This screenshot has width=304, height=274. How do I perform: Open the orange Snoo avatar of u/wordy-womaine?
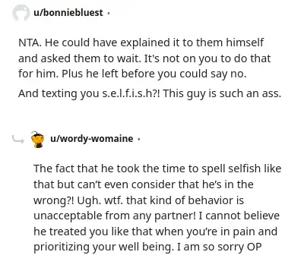click(x=37, y=139)
